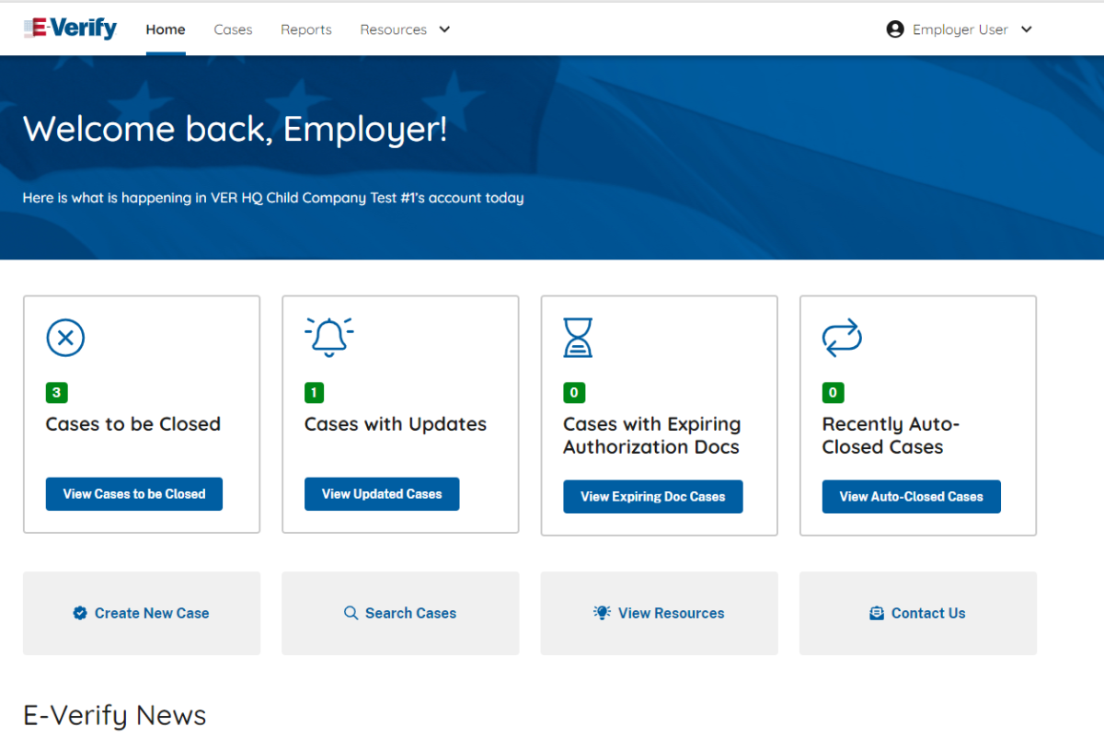
Task: Click the Welcome back, Employer! heading
Action: coord(236,129)
